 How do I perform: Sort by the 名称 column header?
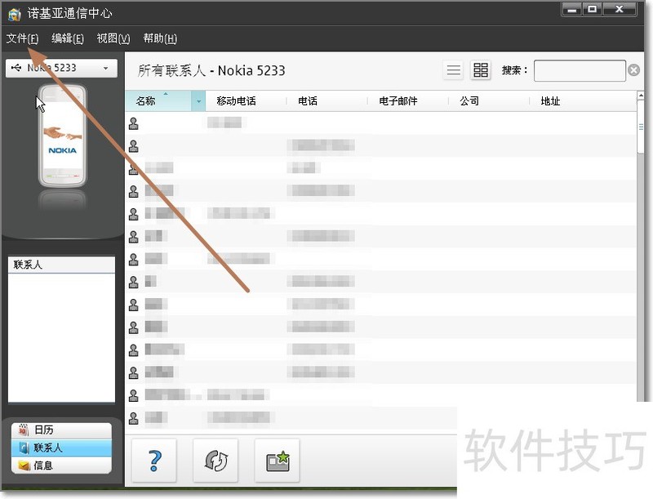pos(158,100)
